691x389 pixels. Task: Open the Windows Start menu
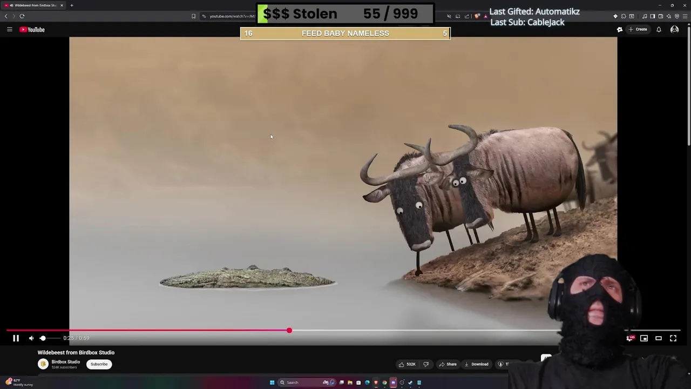click(272, 383)
